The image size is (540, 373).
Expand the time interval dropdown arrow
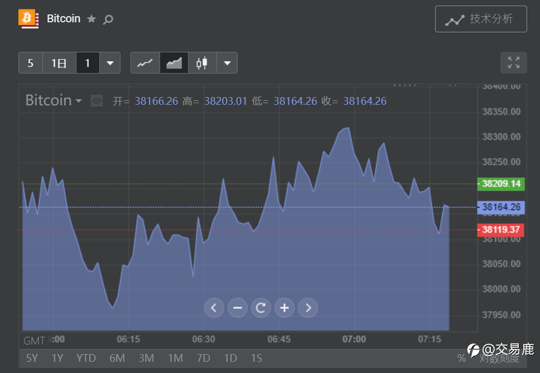[110, 63]
